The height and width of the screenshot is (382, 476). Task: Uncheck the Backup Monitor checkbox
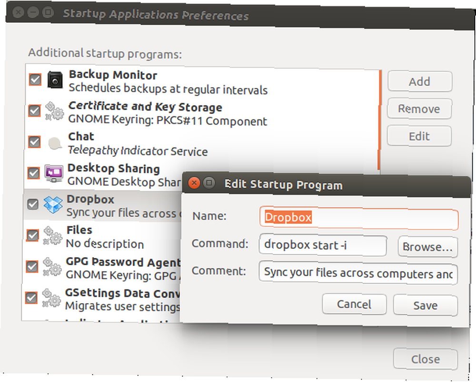(35, 80)
